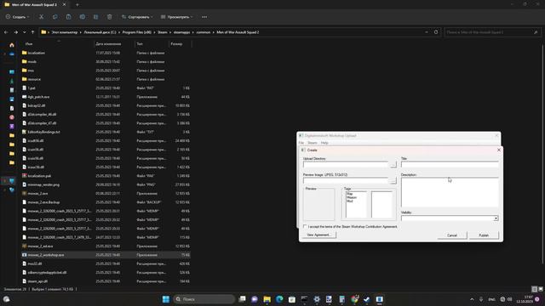Open the recent locations dropdown arrow
545x306 pixels.
pos(24,32)
